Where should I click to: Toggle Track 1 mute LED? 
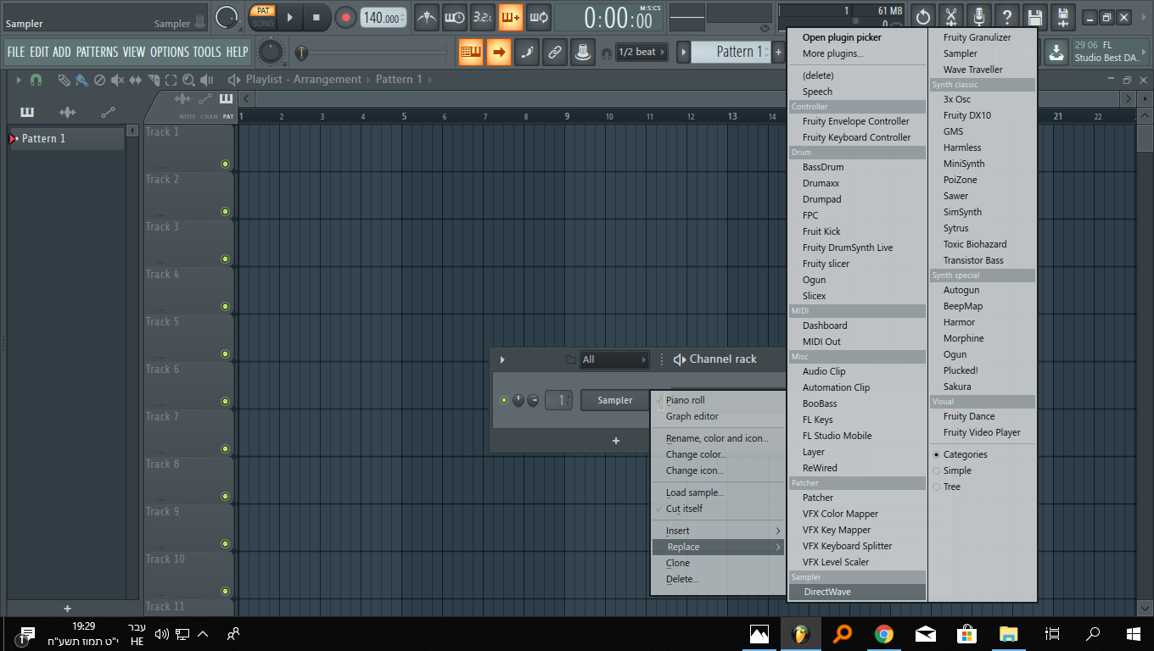pos(225,164)
